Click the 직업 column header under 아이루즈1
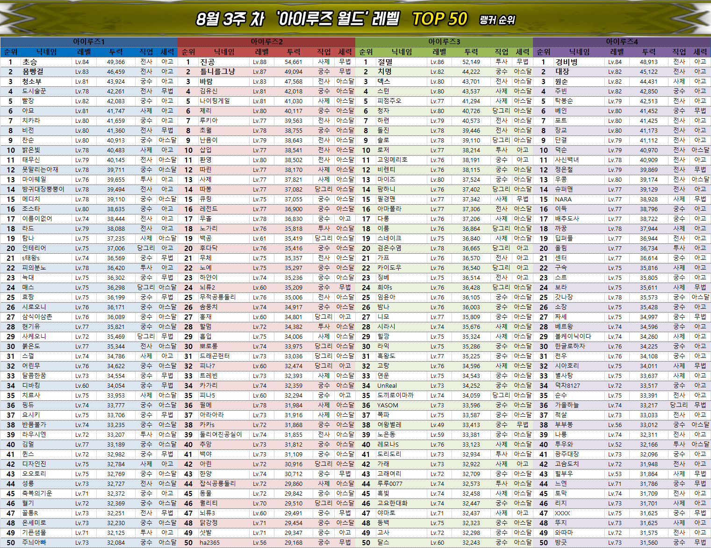The image size is (711, 548). pos(146,52)
